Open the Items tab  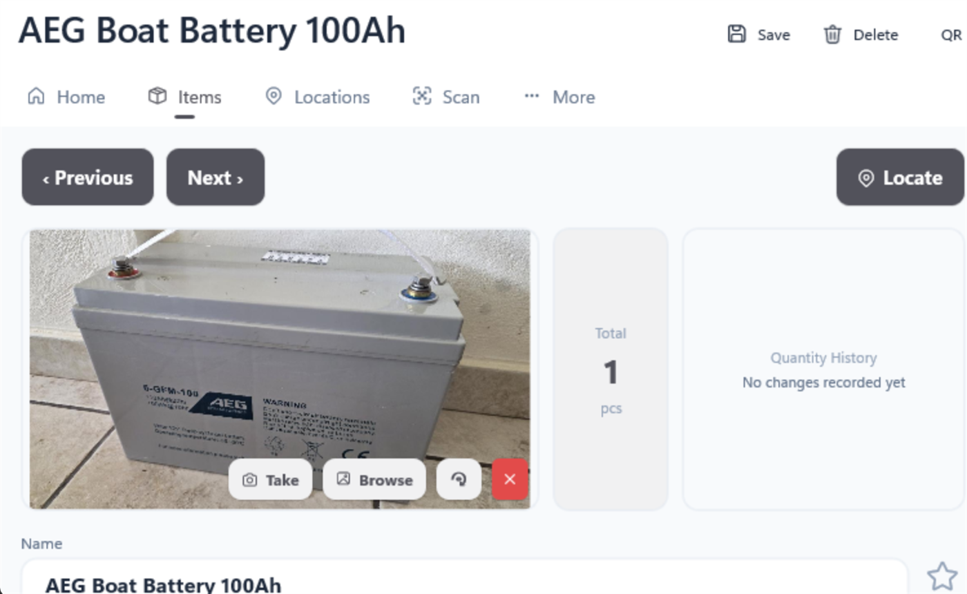point(184,97)
